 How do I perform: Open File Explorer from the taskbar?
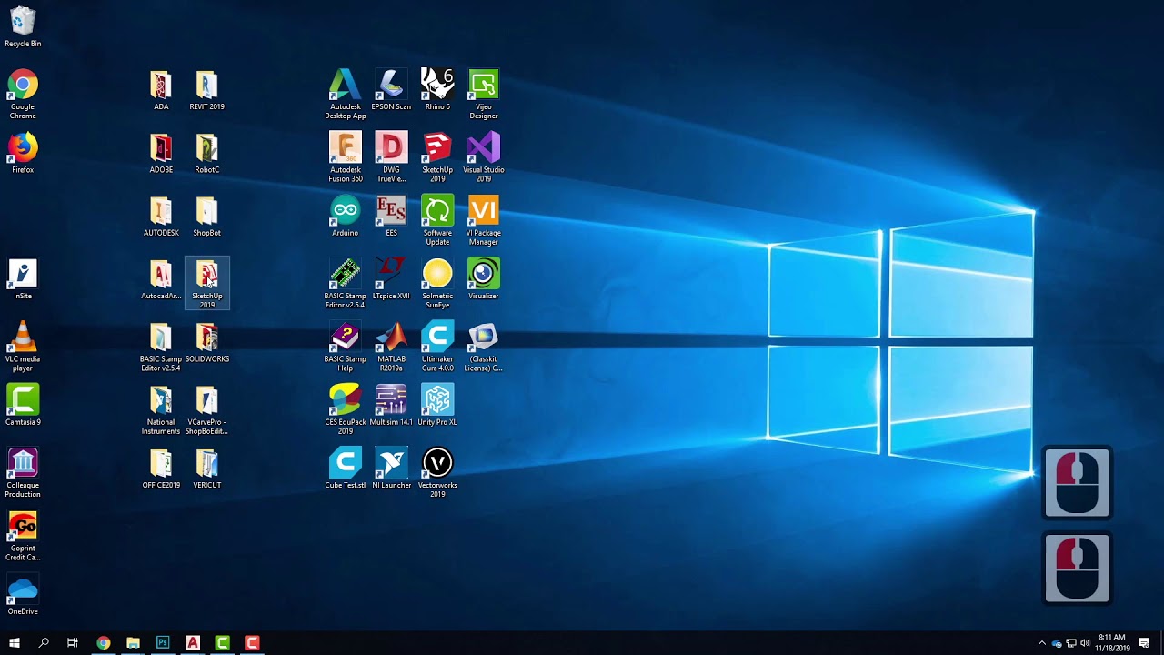(x=133, y=643)
